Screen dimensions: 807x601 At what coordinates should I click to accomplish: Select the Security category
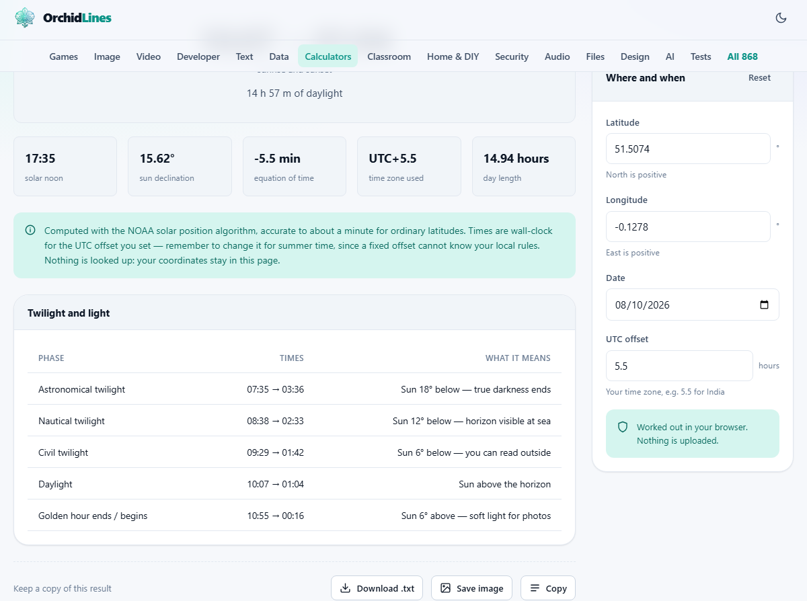[512, 56]
